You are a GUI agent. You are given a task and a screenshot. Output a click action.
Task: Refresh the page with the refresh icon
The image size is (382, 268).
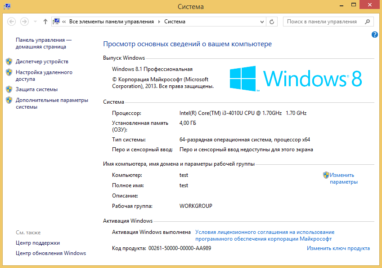click(x=272, y=22)
